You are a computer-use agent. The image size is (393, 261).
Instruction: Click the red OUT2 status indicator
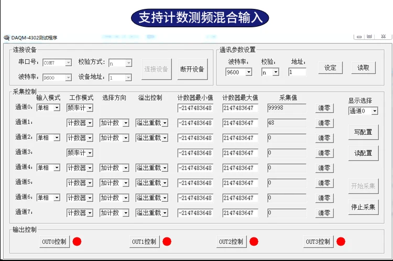click(x=254, y=242)
